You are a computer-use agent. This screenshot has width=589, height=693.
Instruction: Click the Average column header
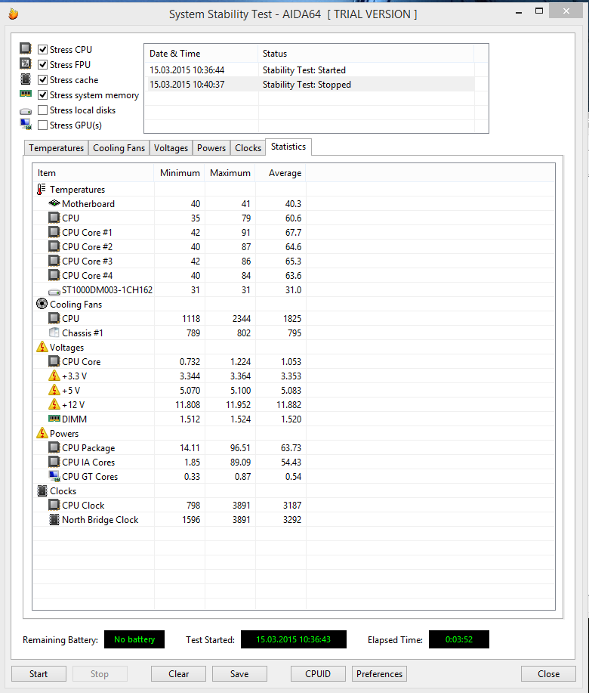[x=281, y=173]
